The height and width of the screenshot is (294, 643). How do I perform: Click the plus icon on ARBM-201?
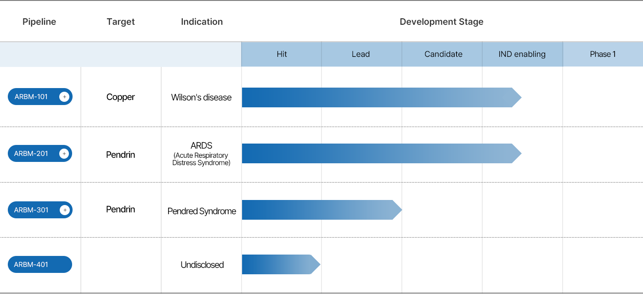64,154
